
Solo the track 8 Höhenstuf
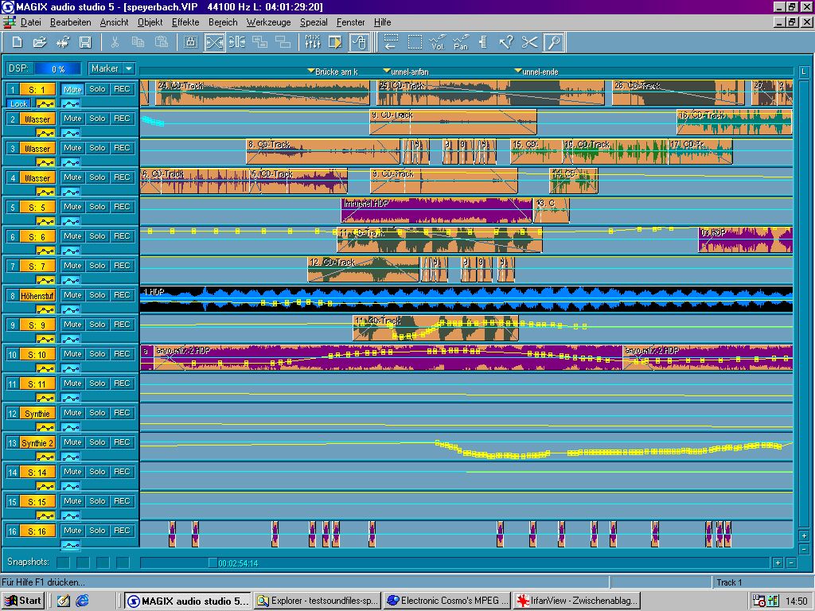click(x=97, y=295)
